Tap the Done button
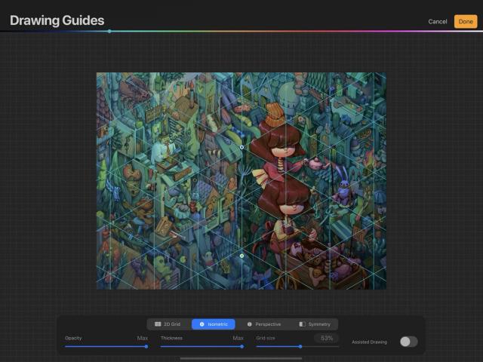The image size is (483, 362). coord(466,22)
